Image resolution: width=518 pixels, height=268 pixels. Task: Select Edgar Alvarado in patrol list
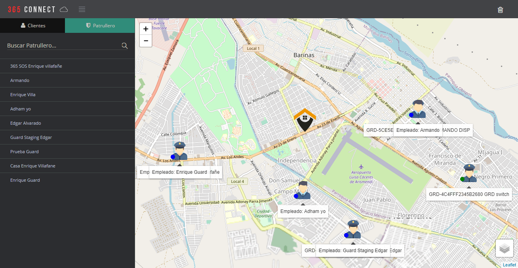[x=25, y=123]
